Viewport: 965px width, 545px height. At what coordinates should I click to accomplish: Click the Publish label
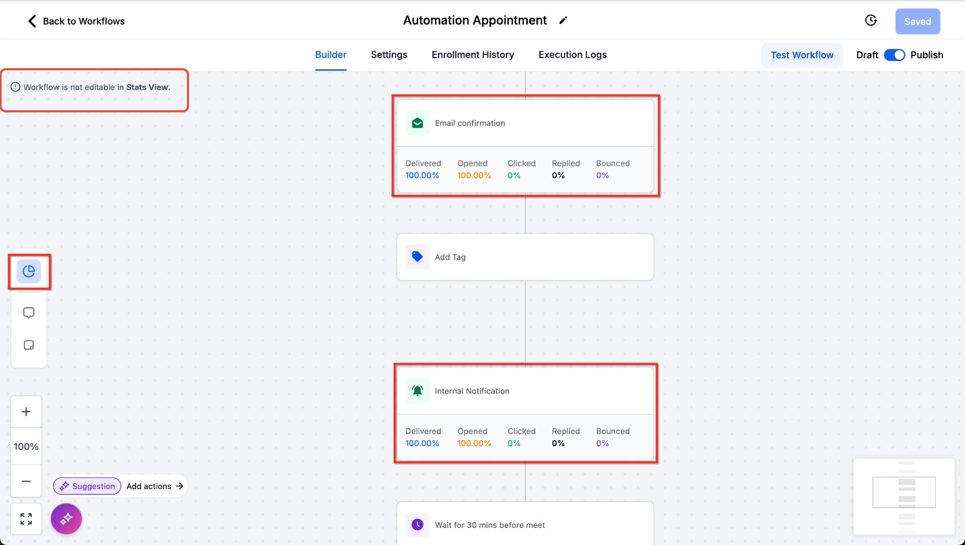(927, 55)
